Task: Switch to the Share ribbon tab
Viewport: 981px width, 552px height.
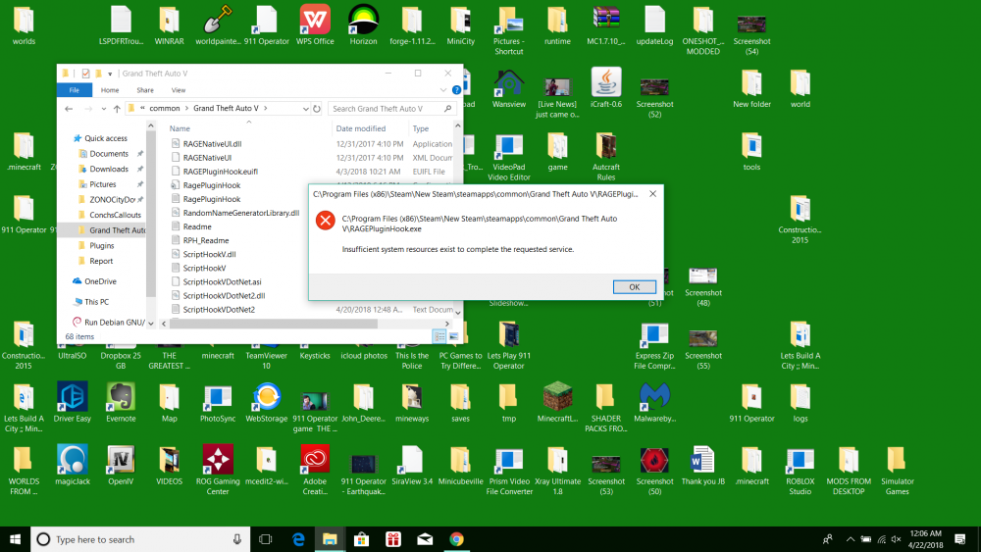Action: [145, 90]
